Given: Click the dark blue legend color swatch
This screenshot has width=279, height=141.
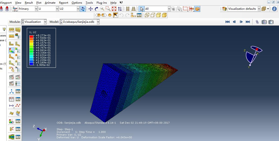Looking at the screenshot, I should [x=31, y=64].
